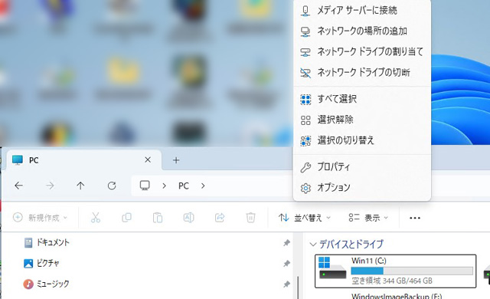This screenshot has width=490, height=299.
Task: Choose 選択の切り替え menu entry
Action: (x=362, y=140)
